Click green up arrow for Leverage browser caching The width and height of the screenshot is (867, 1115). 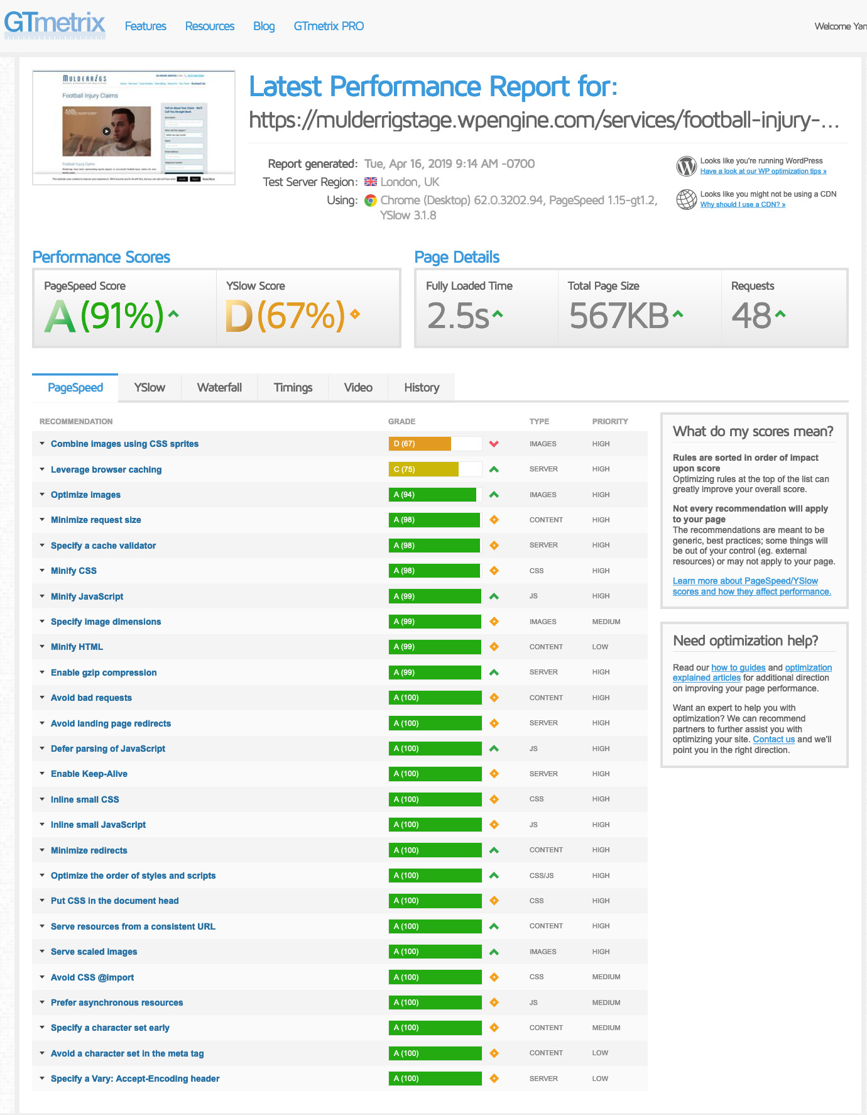pyautogui.click(x=494, y=470)
